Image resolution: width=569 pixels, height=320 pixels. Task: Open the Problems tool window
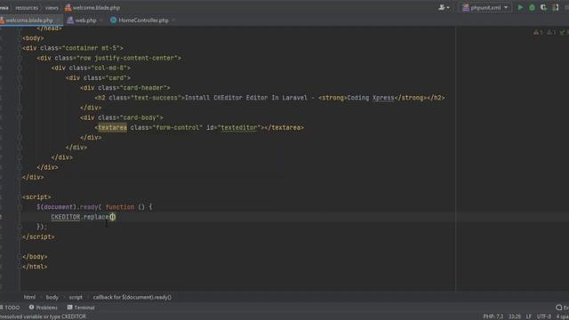pyautogui.click(x=44, y=308)
